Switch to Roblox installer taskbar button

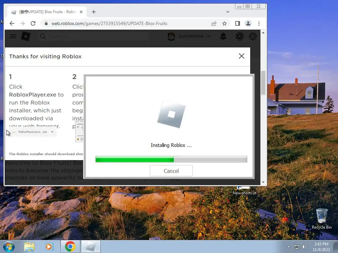tap(91, 246)
